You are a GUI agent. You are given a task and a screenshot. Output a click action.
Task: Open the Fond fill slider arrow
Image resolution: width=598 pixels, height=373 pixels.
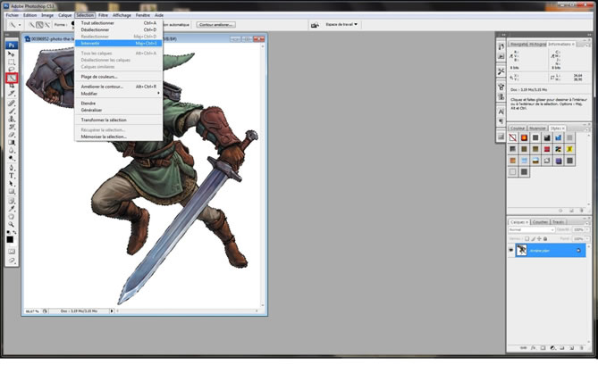(x=587, y=239)
